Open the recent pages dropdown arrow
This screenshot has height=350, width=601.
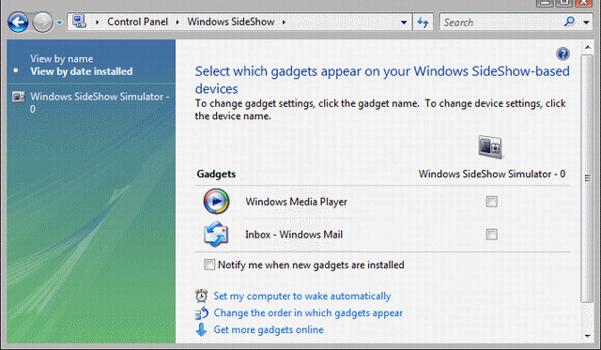(59, 23)
